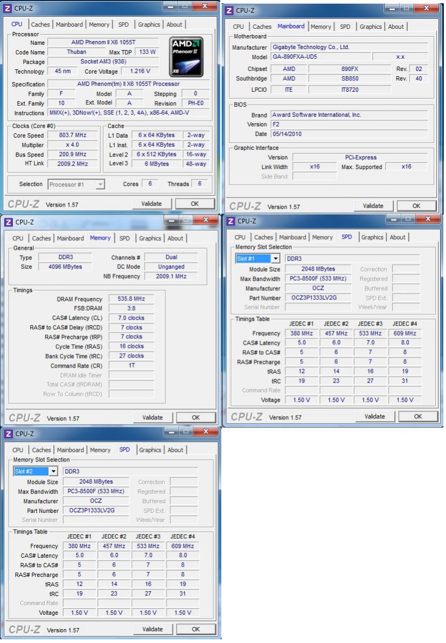This screenshot has height=643, width=446.
Task: Click the DRAM Frequency value 535.8 MHz
Action: pyautogui.click(x=131, y=299)
